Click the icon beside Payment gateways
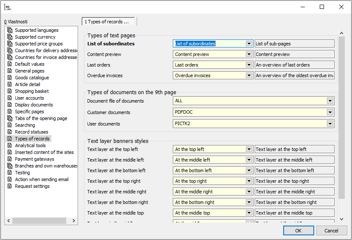Image resolution: width=352 pixels, height=240 pixels. point(10,159)
